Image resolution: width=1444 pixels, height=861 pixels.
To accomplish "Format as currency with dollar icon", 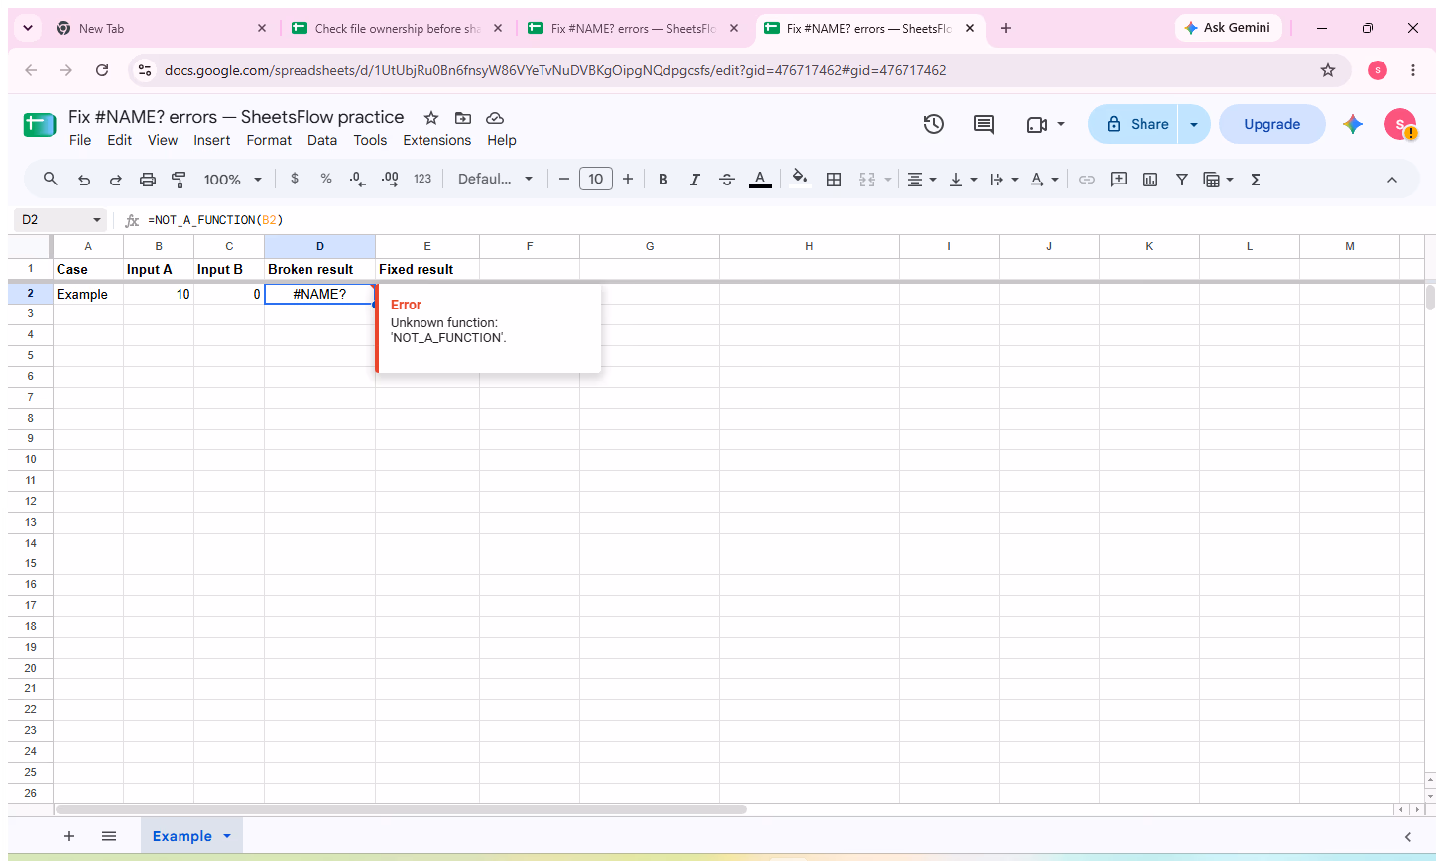I will (x=295, y=179).
